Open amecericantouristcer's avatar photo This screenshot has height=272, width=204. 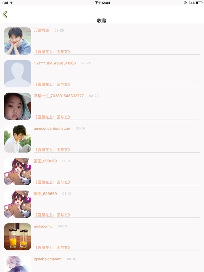18,139
